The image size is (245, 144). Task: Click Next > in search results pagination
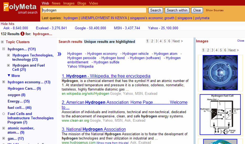click(178, 41)
